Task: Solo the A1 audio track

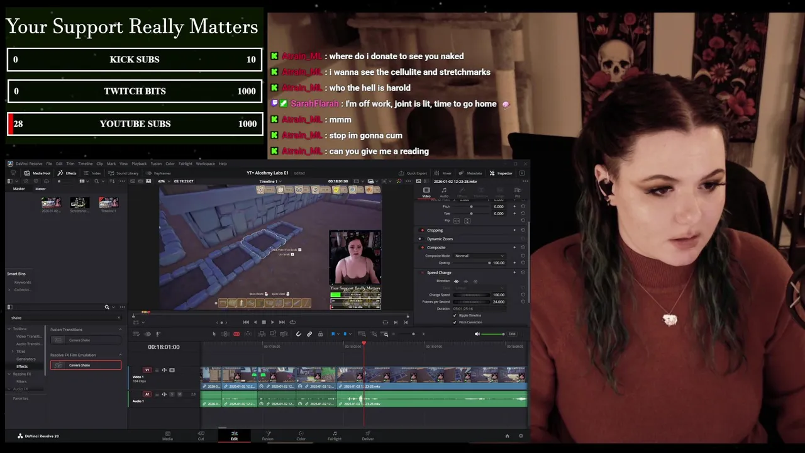Action: pos(172,394)
